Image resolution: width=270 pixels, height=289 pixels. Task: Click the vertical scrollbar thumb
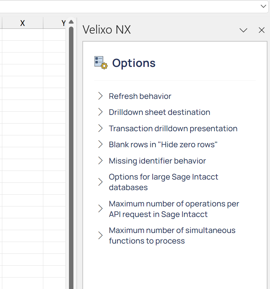pos(71,157)
